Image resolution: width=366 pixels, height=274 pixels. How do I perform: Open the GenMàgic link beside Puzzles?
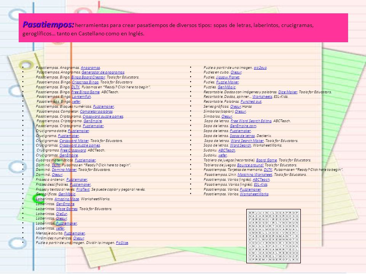click(x=226, y=87)
